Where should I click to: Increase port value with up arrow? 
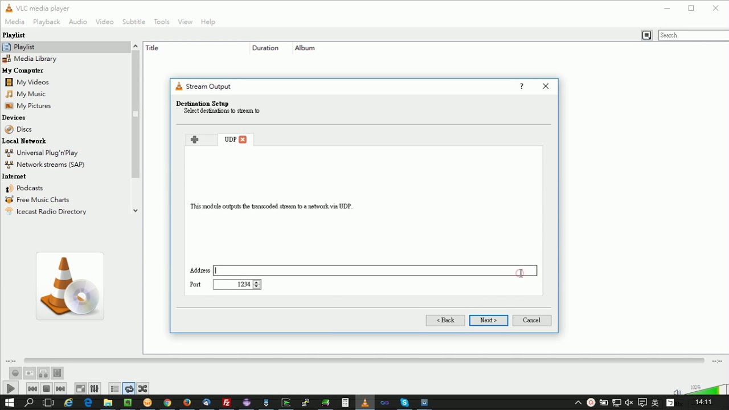point(257,282)
